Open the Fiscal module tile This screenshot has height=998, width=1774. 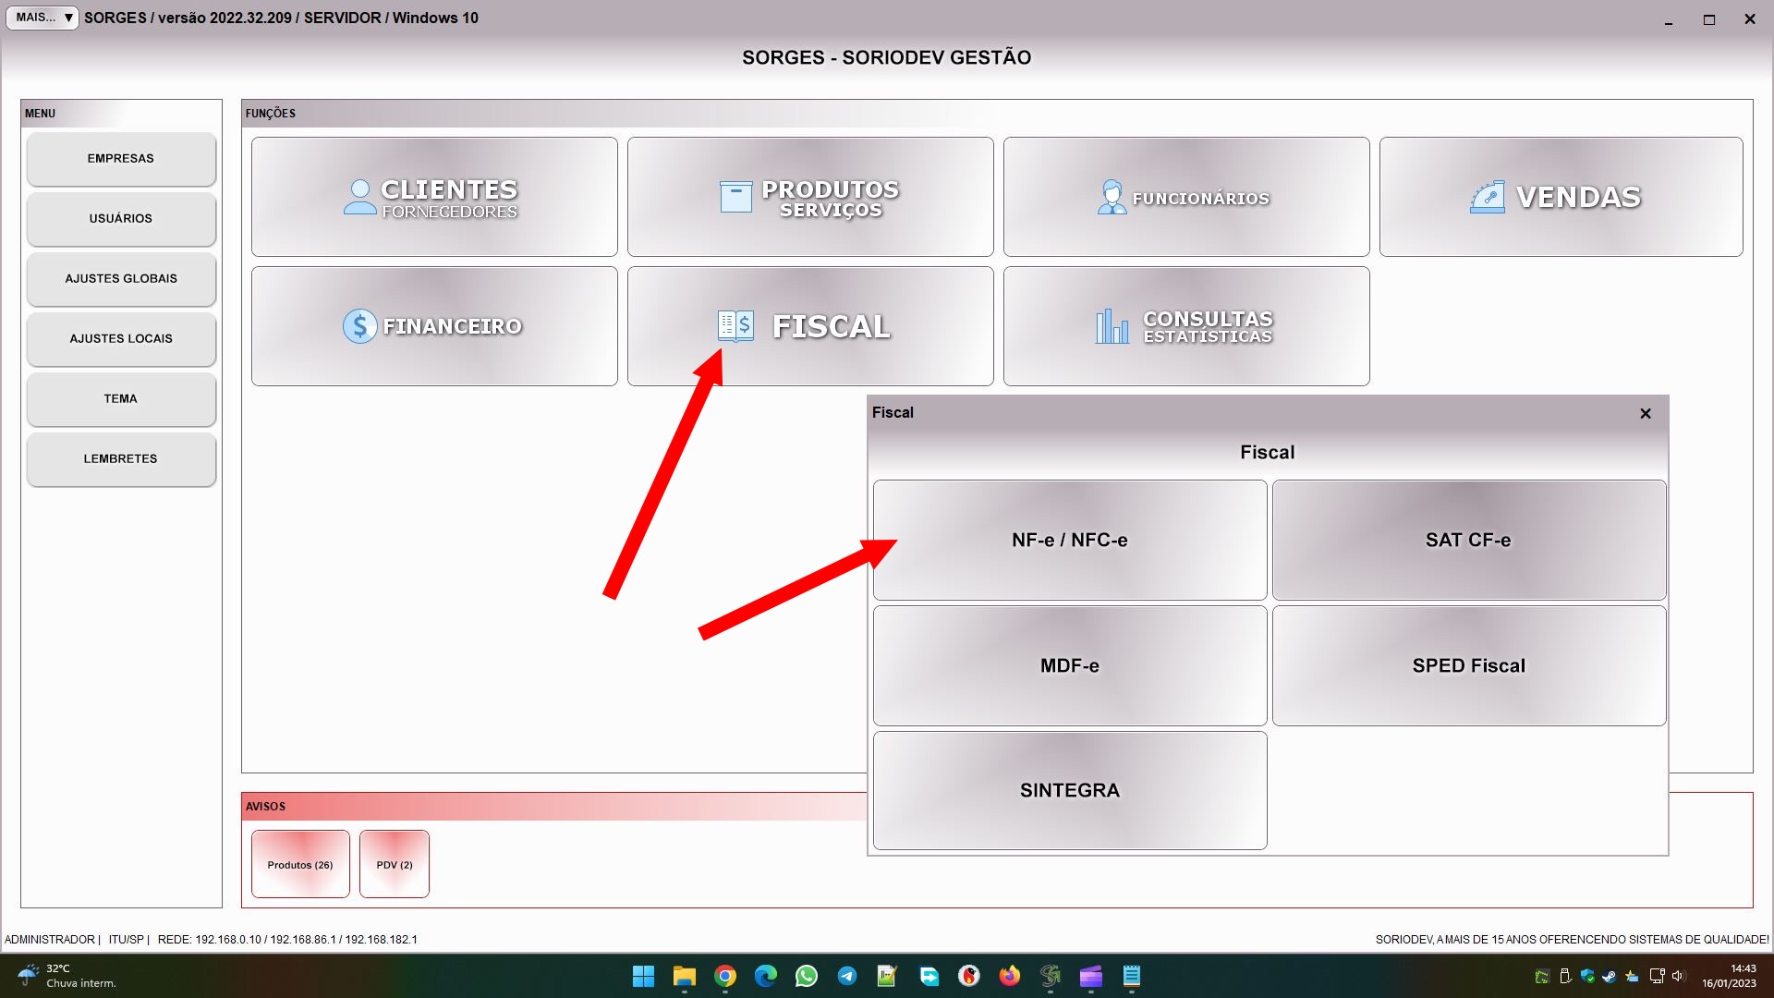click(x=810, y=326)
